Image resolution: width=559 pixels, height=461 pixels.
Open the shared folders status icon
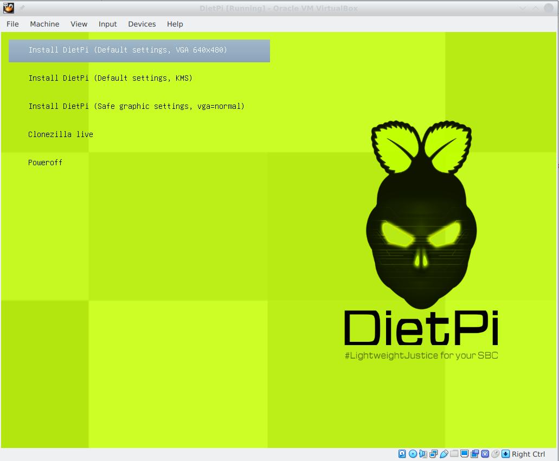[x=454, y=454]
